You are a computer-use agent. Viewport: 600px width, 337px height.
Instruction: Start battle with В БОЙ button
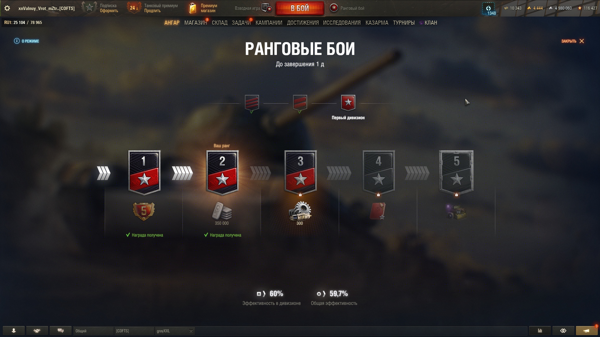(x=300, y=8)
